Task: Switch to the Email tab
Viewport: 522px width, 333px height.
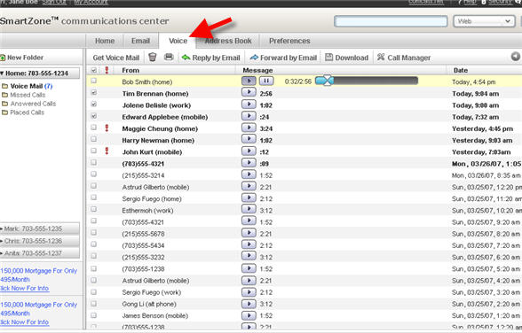Action: (x=140, y=41)
